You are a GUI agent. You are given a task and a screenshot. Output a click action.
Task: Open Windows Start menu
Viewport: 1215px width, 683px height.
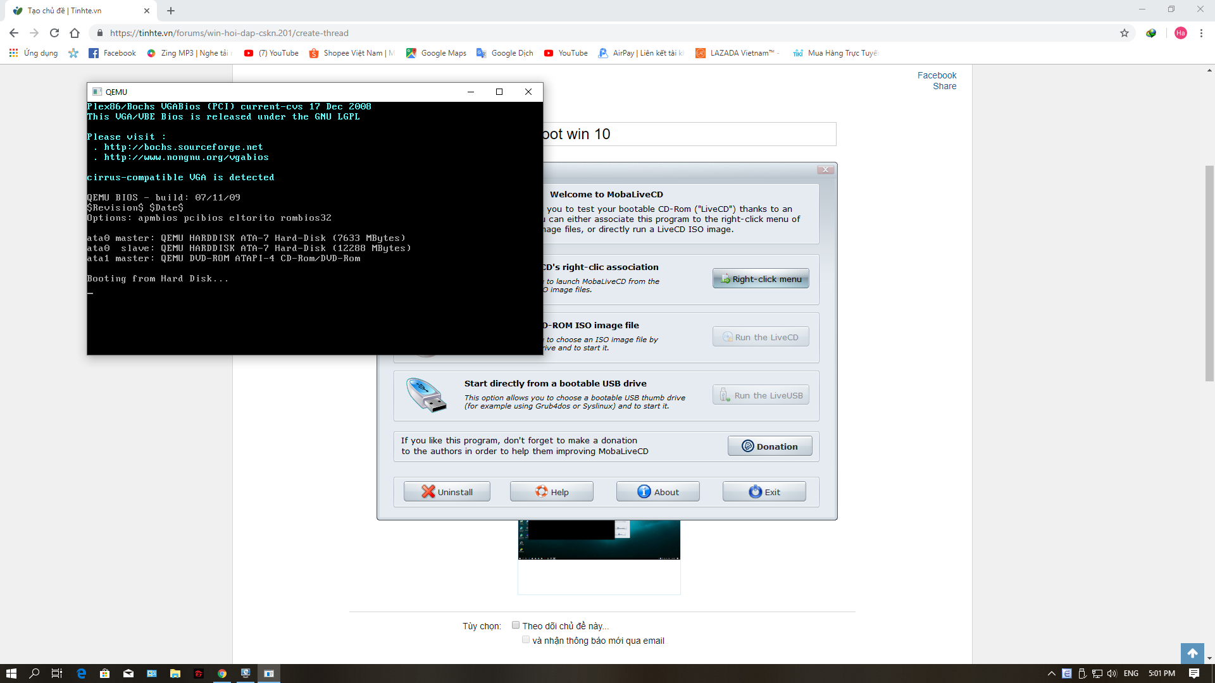click(11, 674)
